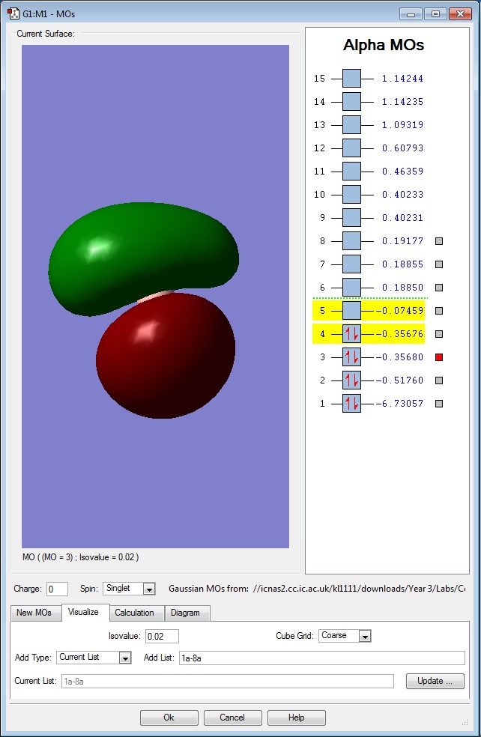481x737 pixels.
Task: Toggle surface marker for MO 2
Action: point(439,380)
